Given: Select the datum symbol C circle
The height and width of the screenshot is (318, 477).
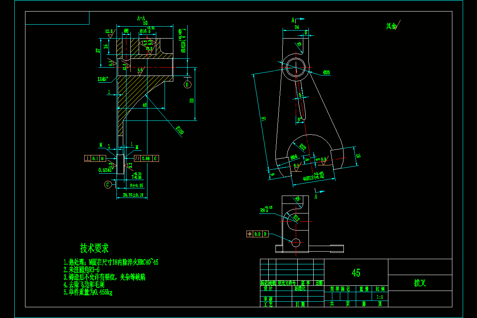Looking at the screenshot, I should pyautogui.click(x=107, y=184).
